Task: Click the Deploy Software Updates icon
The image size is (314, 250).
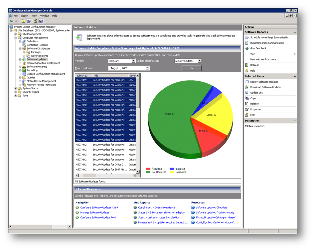Action: pyautogui.click(x=247, y=82)
